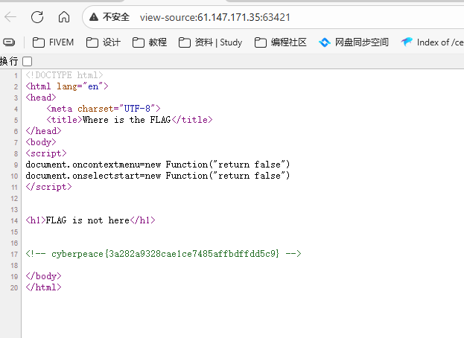Click the cyberpeace flag comment on line 17
This screenshot has height=338, width=464.
click(163, 254)
